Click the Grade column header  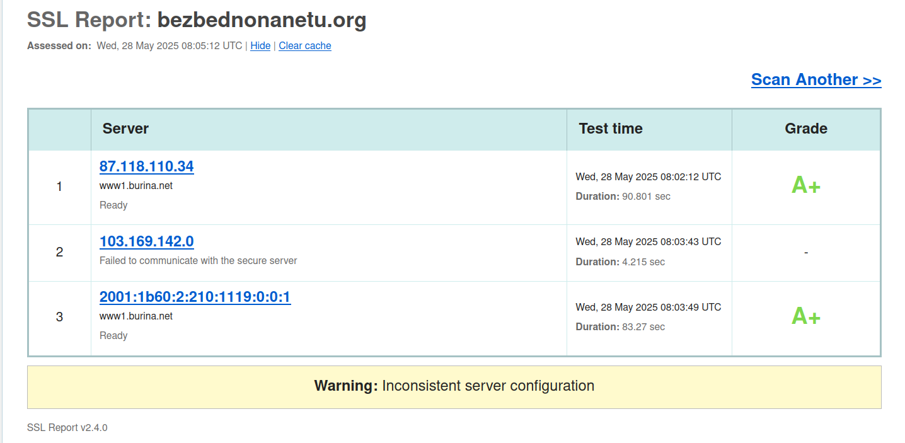[x=806, y=129]
